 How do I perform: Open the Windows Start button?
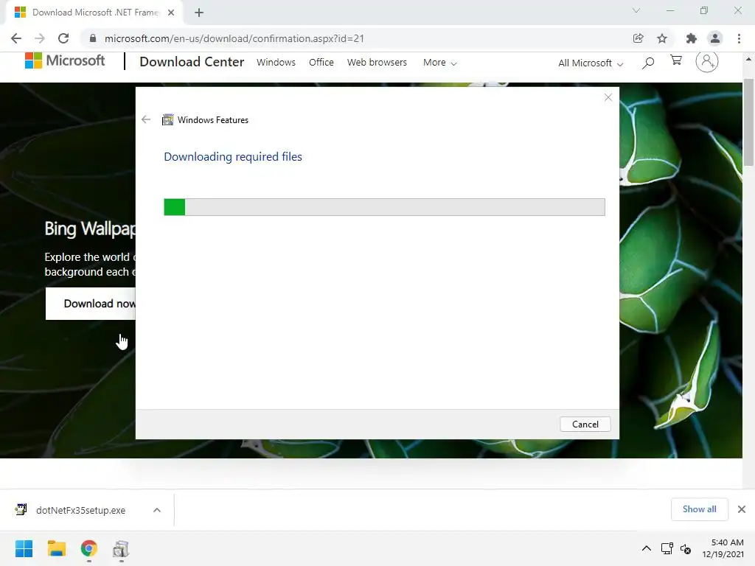pos(24,548)
